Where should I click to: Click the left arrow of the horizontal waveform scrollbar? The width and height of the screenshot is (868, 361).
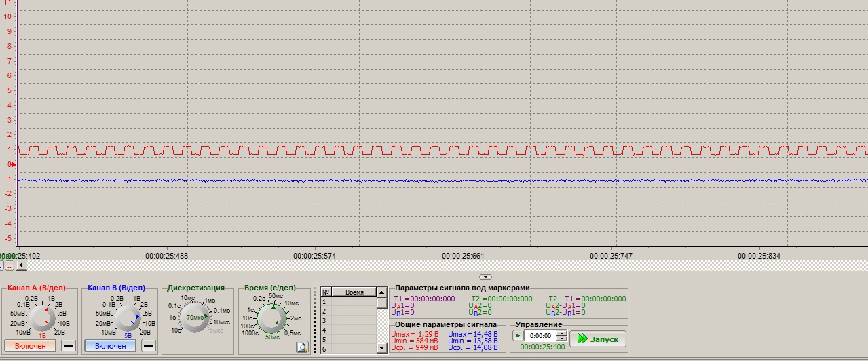tap(21, 265)
